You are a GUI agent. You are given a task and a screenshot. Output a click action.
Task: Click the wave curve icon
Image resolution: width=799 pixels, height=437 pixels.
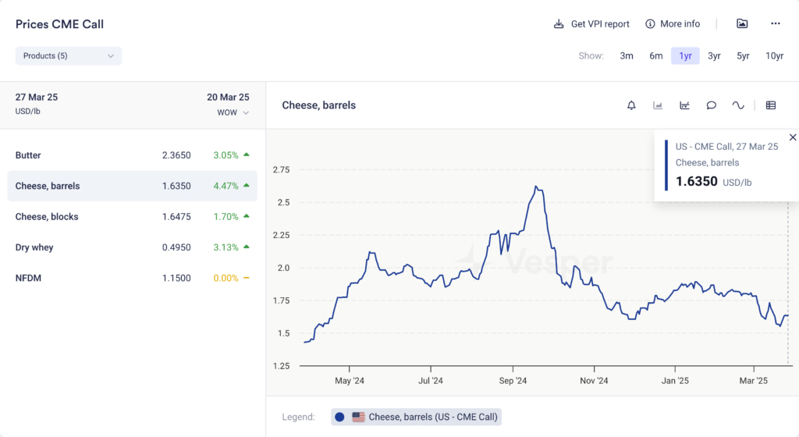coord(737,105)
